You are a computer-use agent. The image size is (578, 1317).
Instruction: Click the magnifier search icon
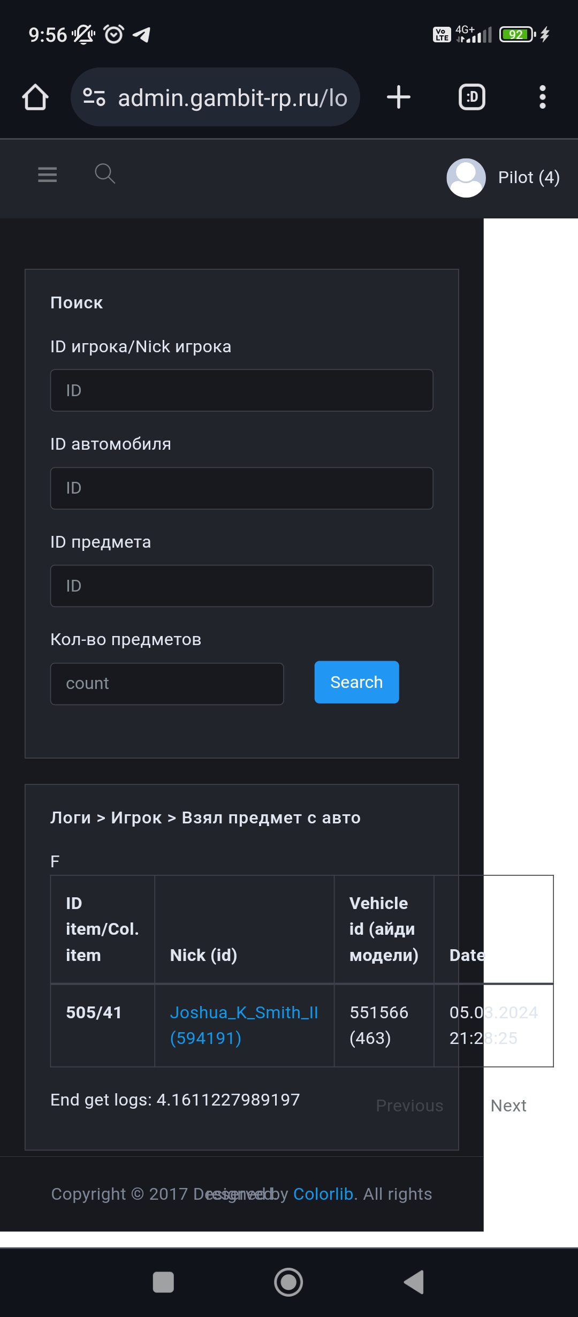pos(104,173)
